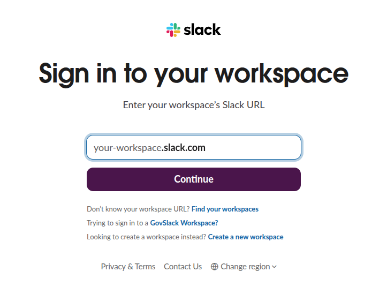Image resolution: width=387 pixels, height=287 pixels.
Task: Click the 'slack' wordmark text
Action: coord(202,29)
